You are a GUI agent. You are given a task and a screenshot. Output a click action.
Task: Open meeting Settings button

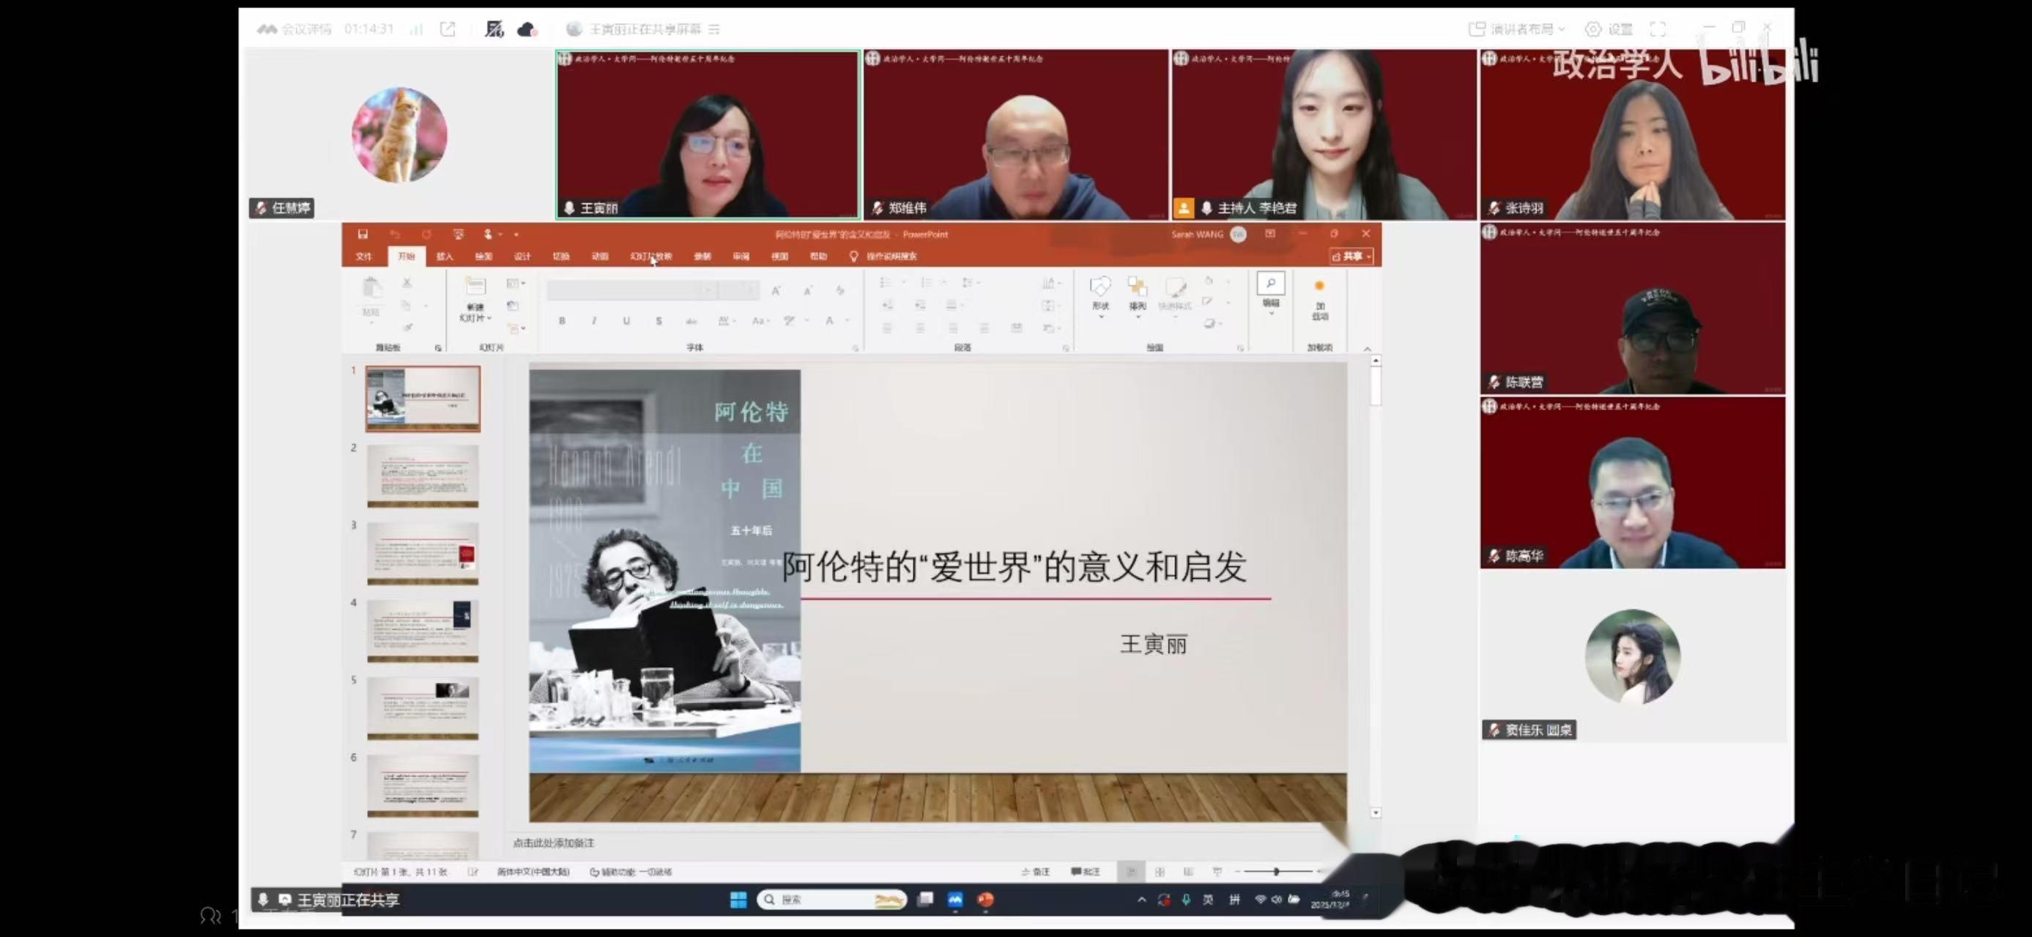1609,29
